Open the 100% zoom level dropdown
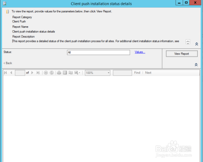The height and width of the screenshot is (162, 203). [97, 73]
